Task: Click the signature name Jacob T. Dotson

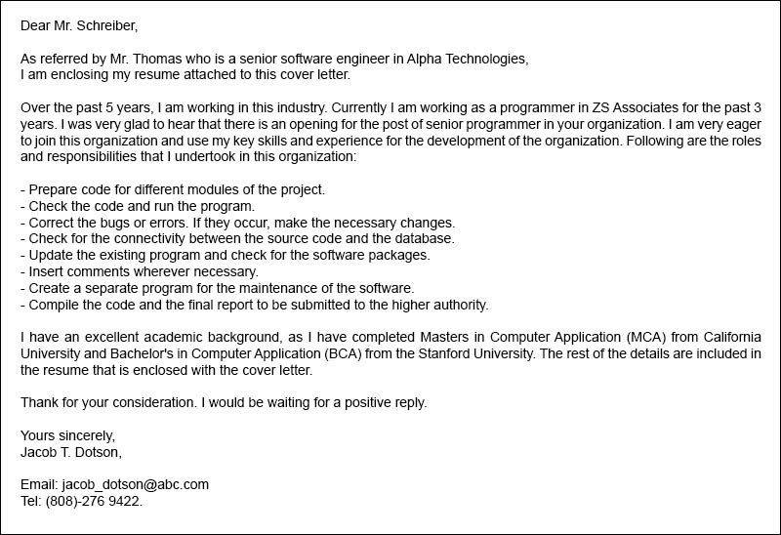Action: click(x=71, y=452)
